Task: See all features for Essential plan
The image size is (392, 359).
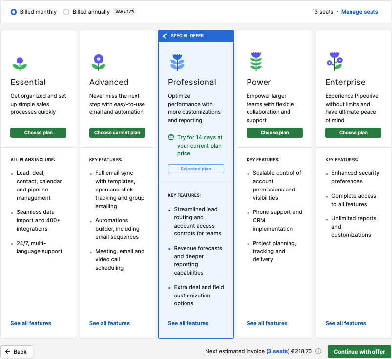Action: 31,323
